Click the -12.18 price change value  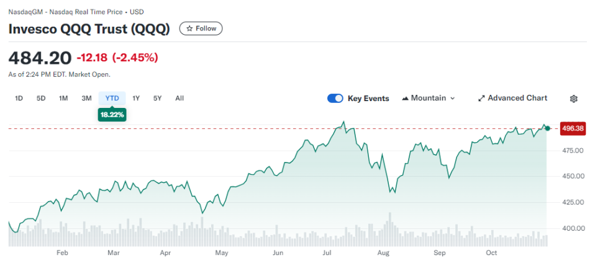click(x=93, y=58)
